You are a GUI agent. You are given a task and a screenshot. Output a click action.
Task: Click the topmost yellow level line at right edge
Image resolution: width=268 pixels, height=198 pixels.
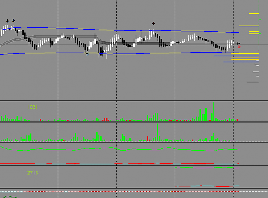click(254, 13)
